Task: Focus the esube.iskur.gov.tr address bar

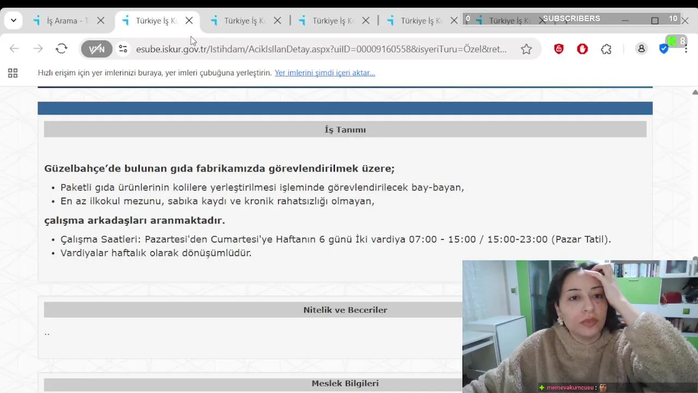Action: [x=321, y=49]
